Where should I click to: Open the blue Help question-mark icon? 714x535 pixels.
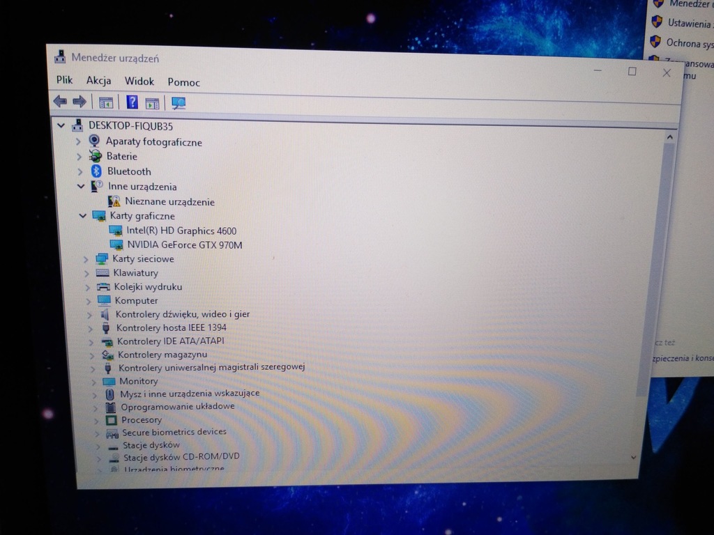click(132, 102)
